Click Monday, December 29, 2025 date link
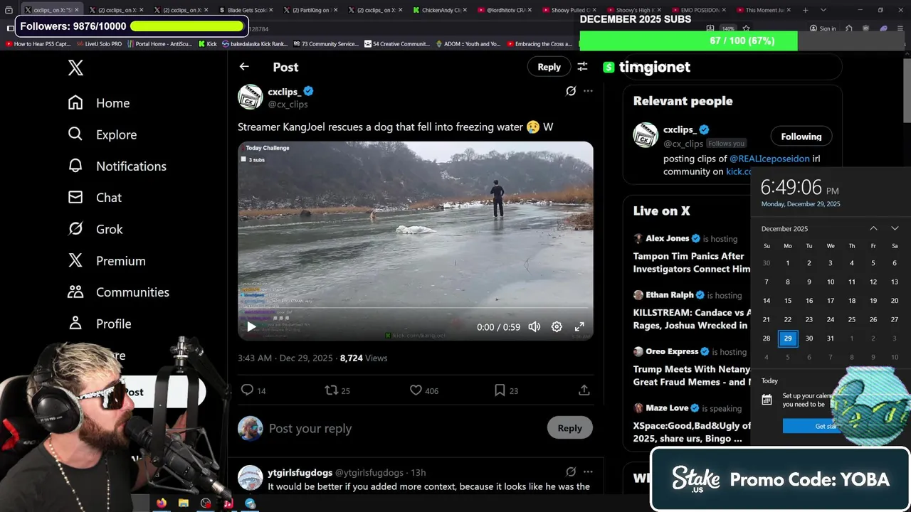This screenshot has height=512, width=911. [x=801, y=204]
